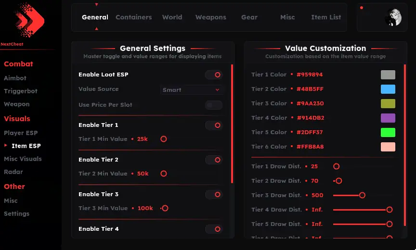The height and width of the screenshot is (250, 416).
Task: Click the 50k Tier 2 Min Value
Action: [x=143, y=174]
